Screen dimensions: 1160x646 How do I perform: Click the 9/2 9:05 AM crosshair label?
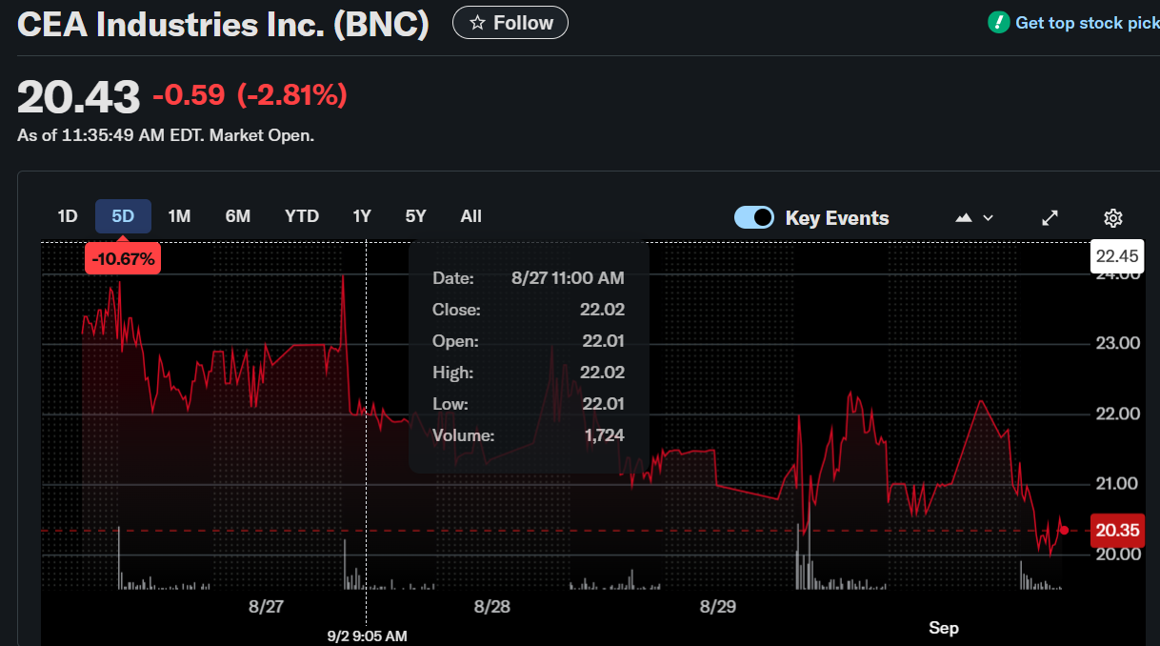[x=368, y=636]
